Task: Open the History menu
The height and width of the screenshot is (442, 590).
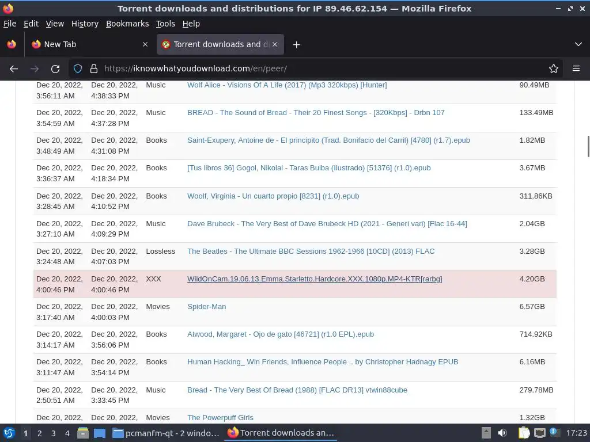Action: click(x=85, y=24)
